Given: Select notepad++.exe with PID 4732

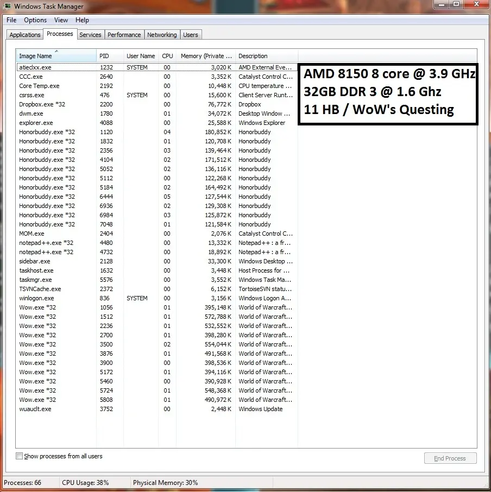Looking at the screenshot, I should click(156, 252).
